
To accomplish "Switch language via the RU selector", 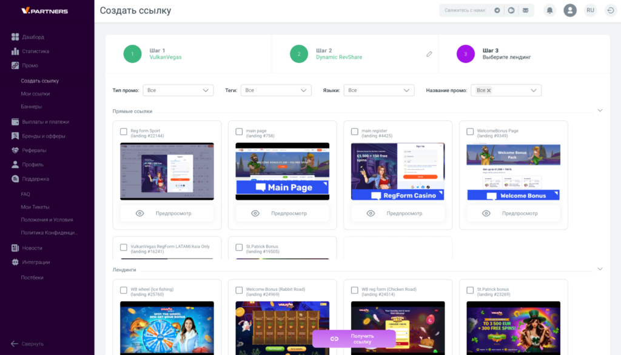I will pos(591,10).
